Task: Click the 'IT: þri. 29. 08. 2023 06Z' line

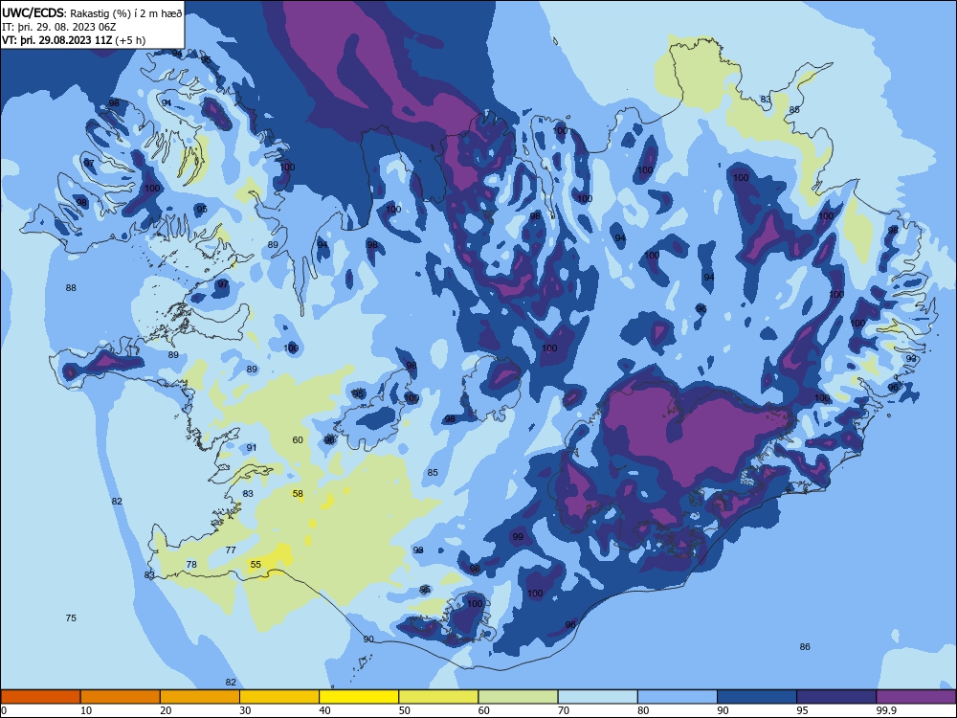Action: (59, 27)
